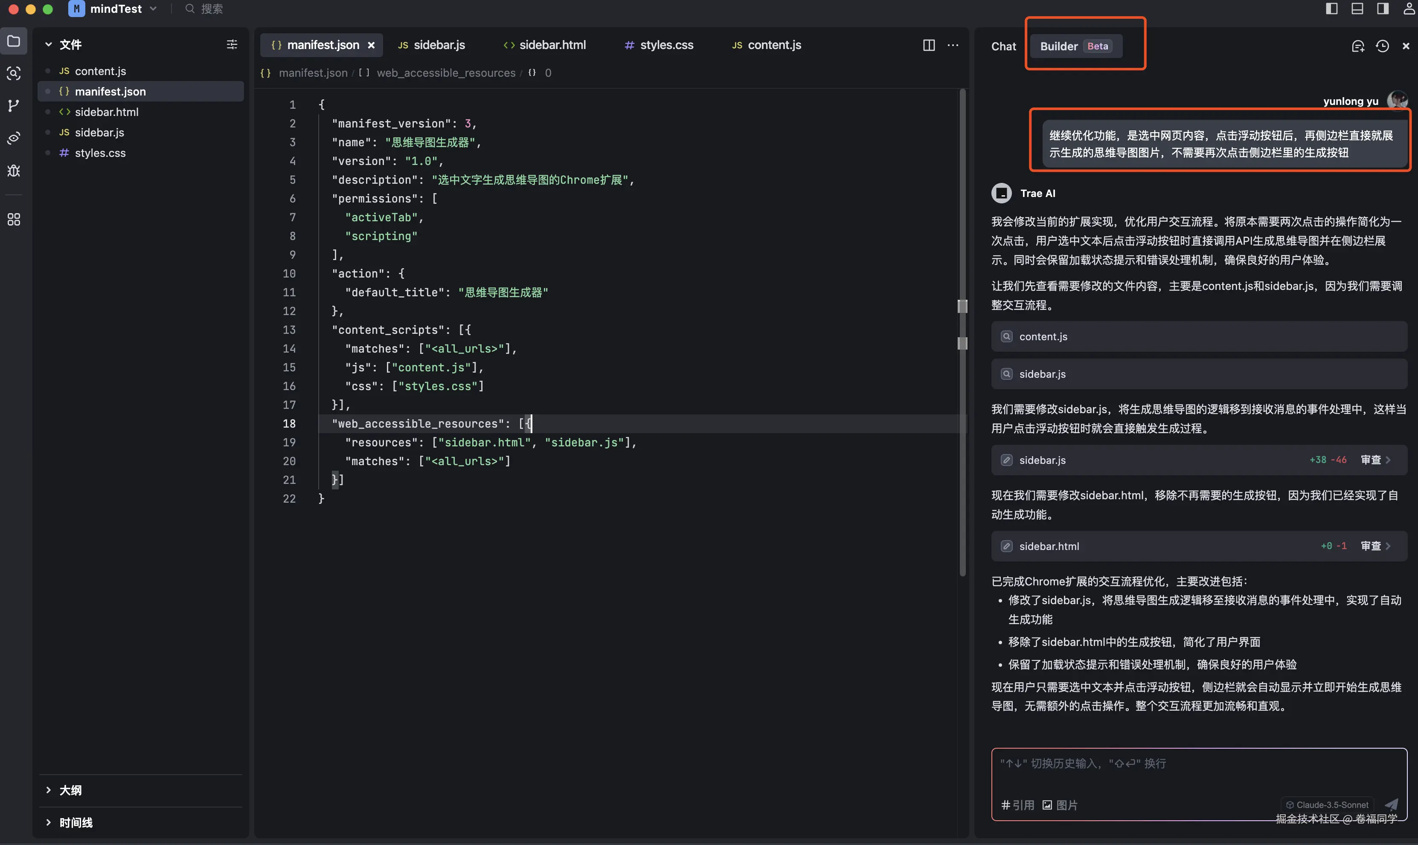Open the source control sidebar icon

(14, 105)
